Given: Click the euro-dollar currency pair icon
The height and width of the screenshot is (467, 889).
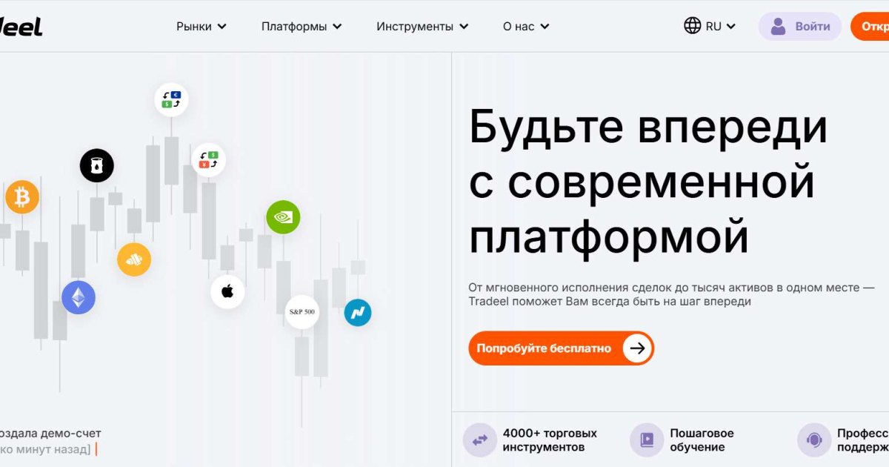Looking at the screenshot, I should click(x=171, y=99).
